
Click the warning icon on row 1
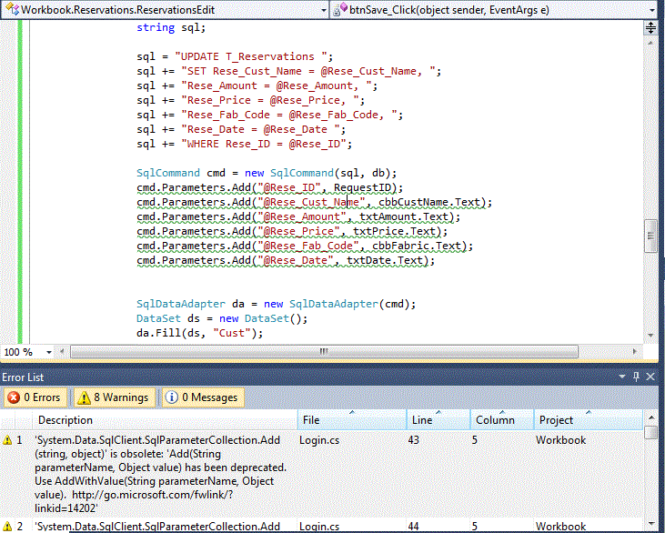tap(8, 439)
